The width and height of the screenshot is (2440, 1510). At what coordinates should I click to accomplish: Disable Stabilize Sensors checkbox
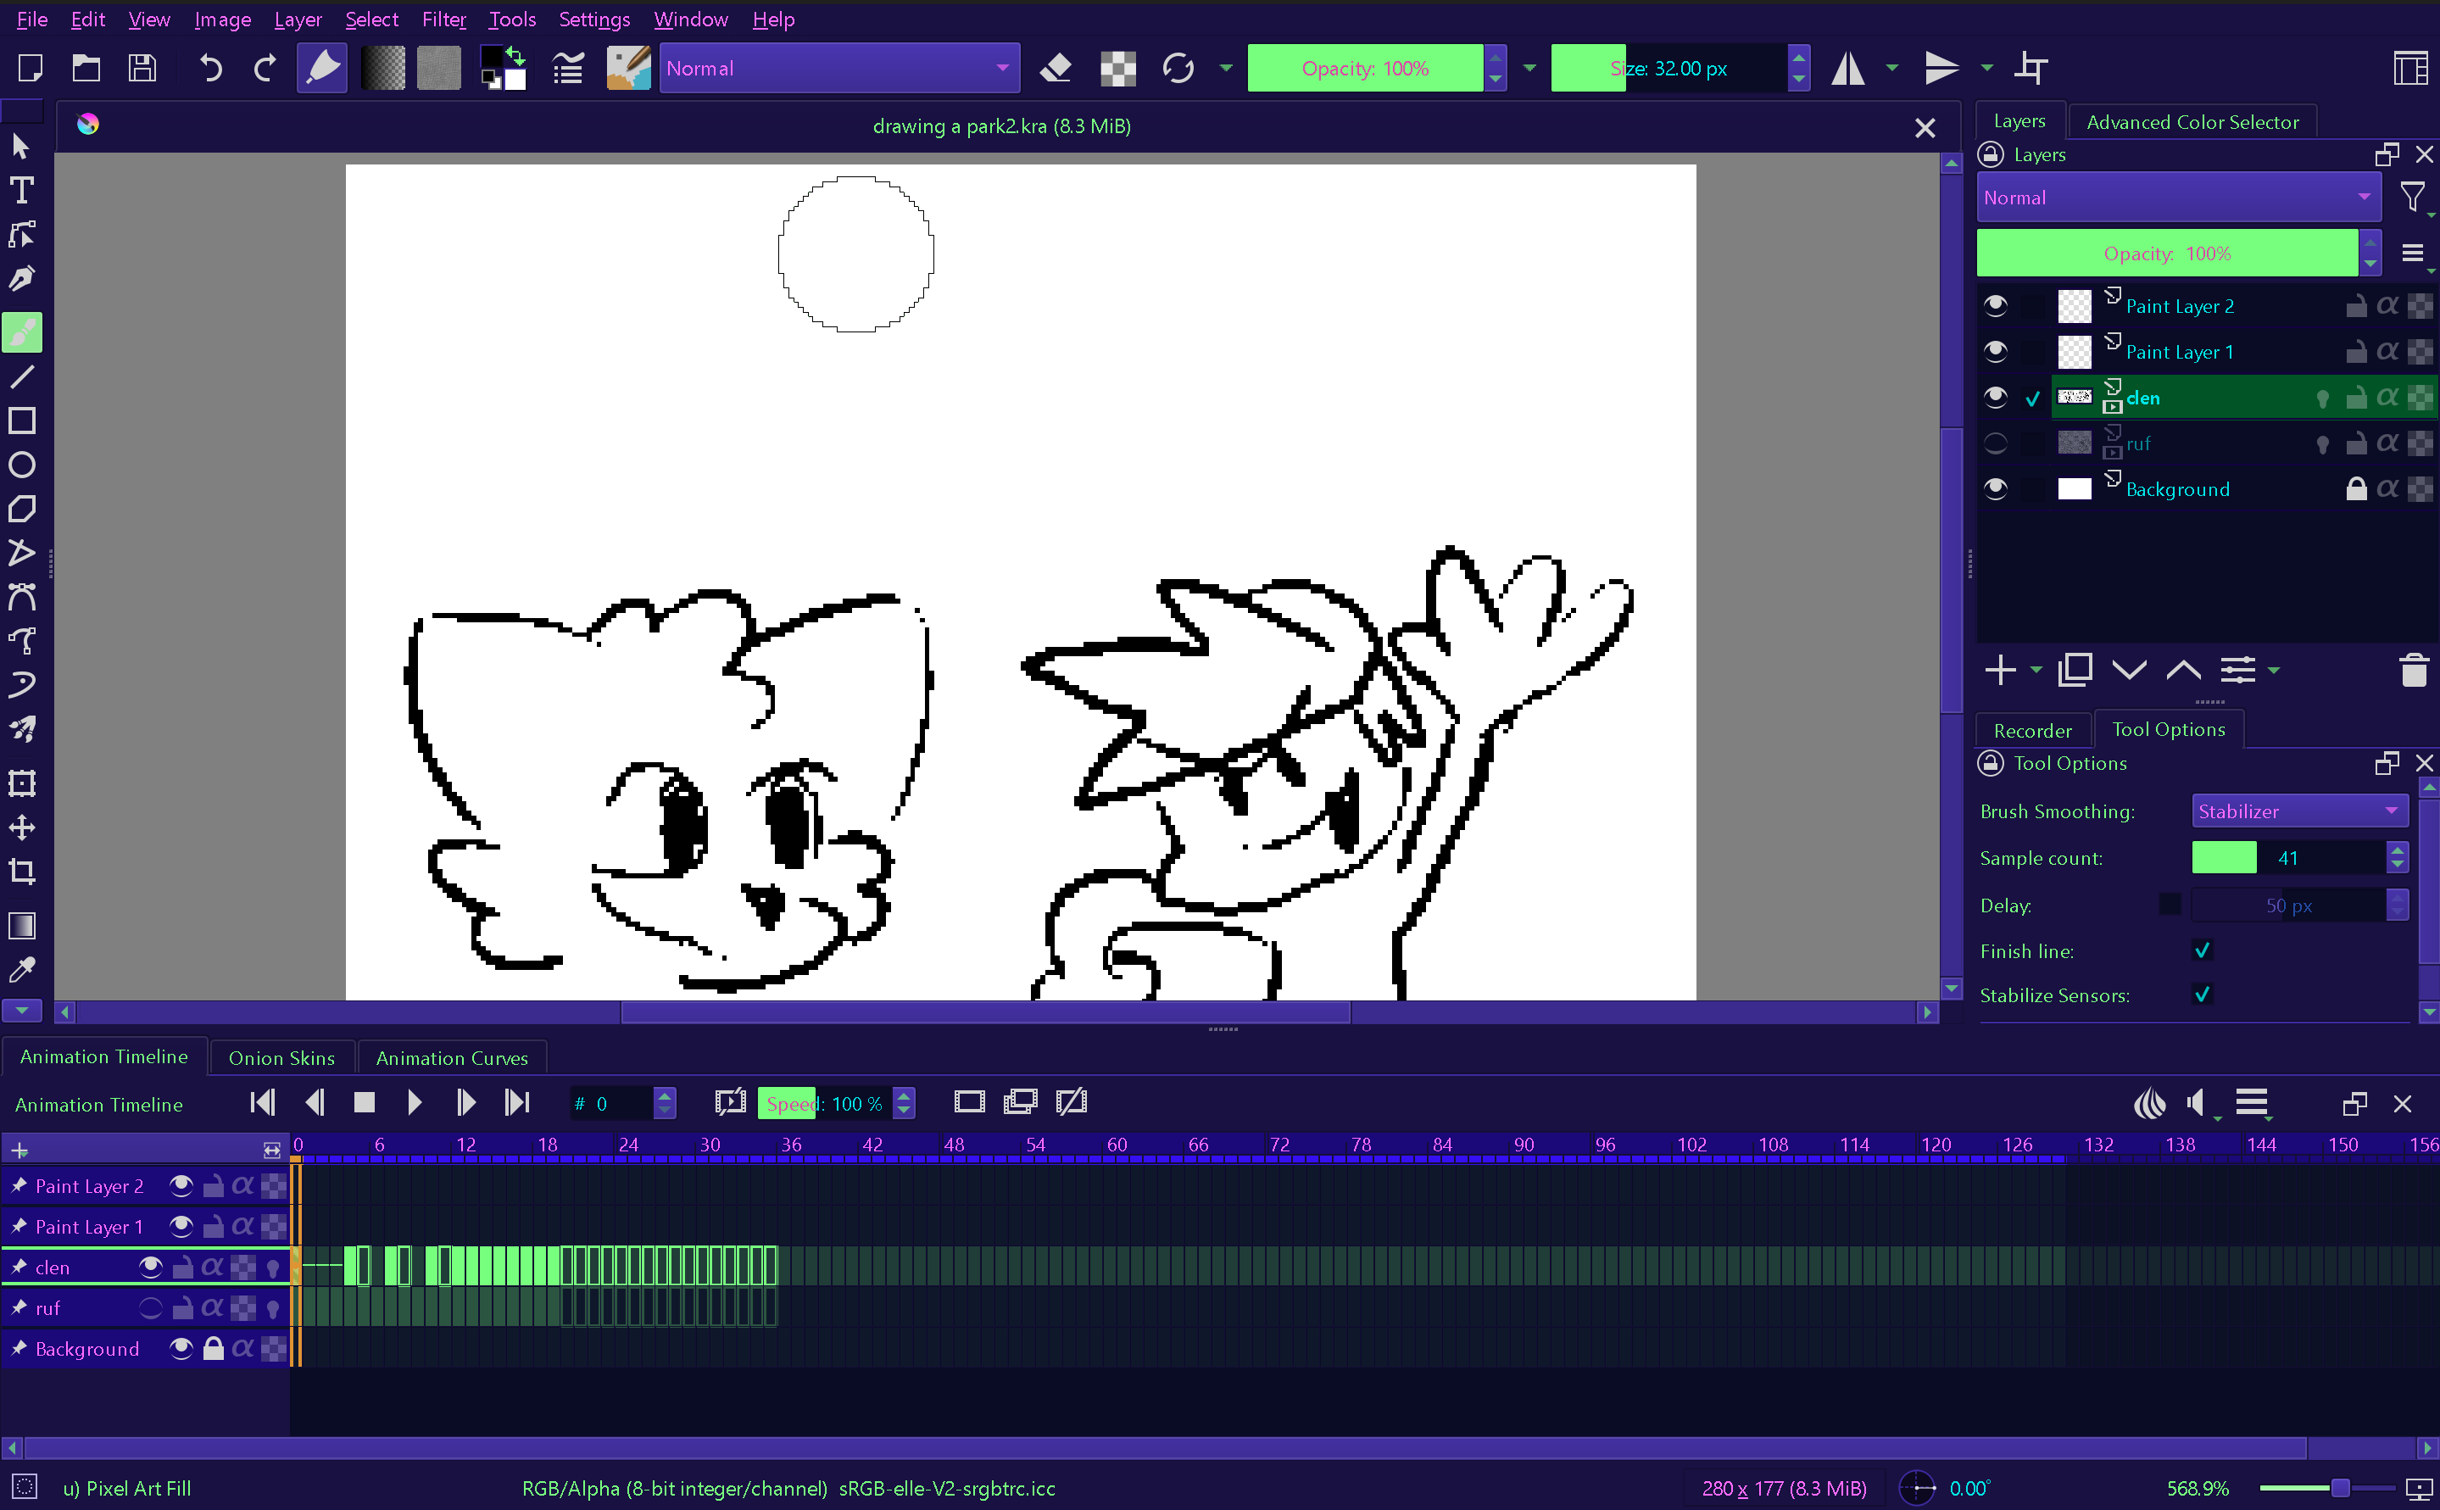coord(2202,995)
